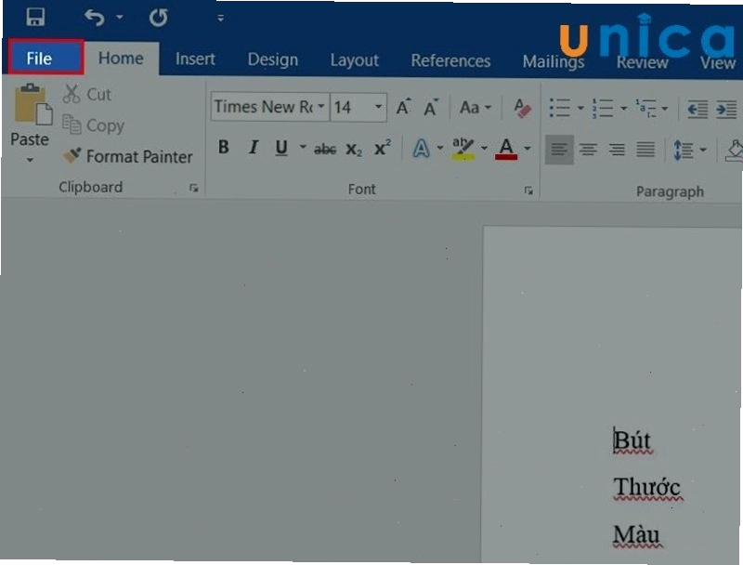The height and width of the screenshot is (565, 743).
Task: Click the Copy button
Action: 94,125
